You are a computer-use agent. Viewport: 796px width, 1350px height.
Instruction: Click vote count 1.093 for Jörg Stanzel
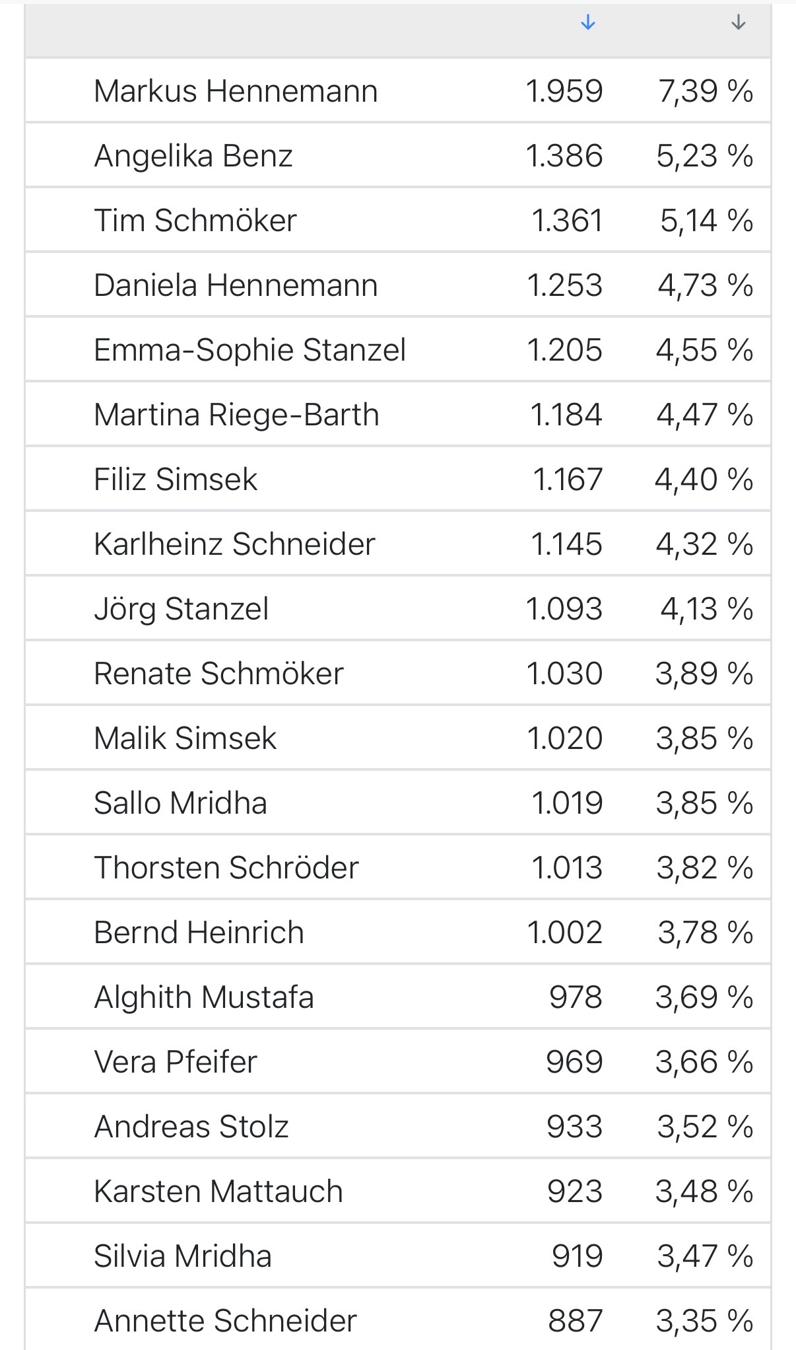point(564,608)
